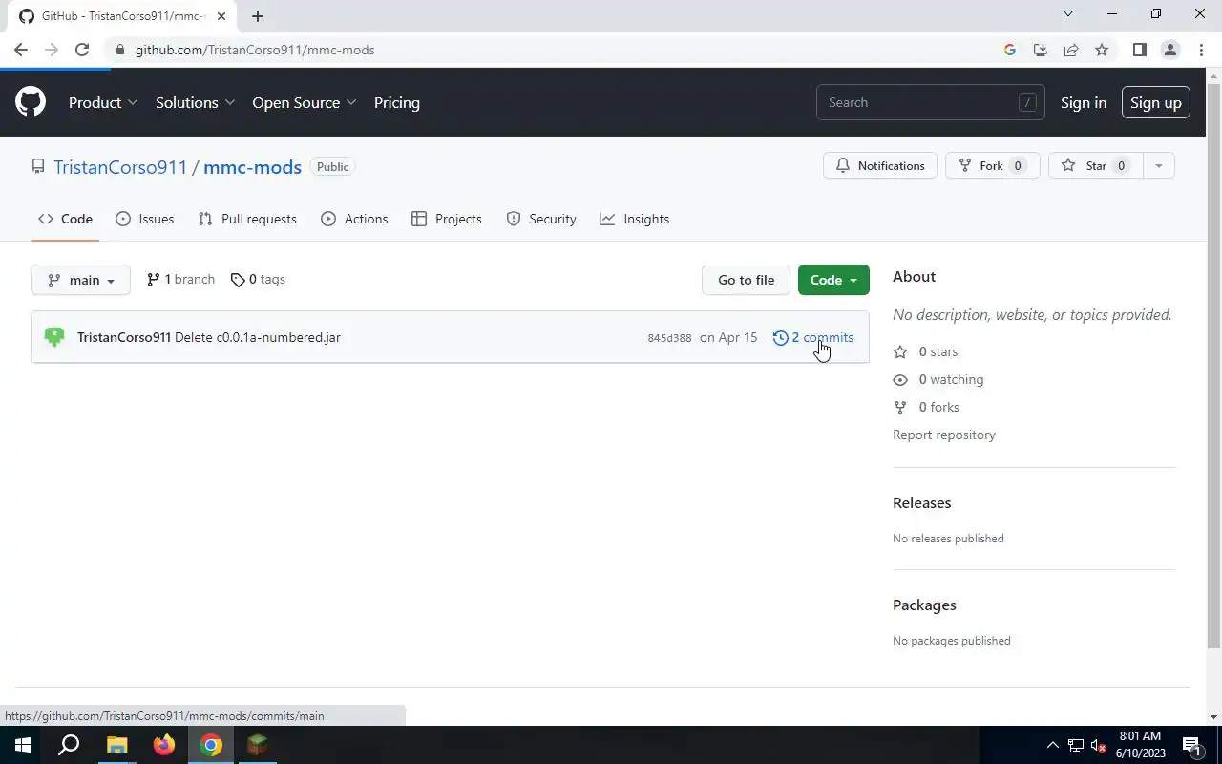
Task: Open the Minecraft block taskbar icon
Action: pos(257,745)
